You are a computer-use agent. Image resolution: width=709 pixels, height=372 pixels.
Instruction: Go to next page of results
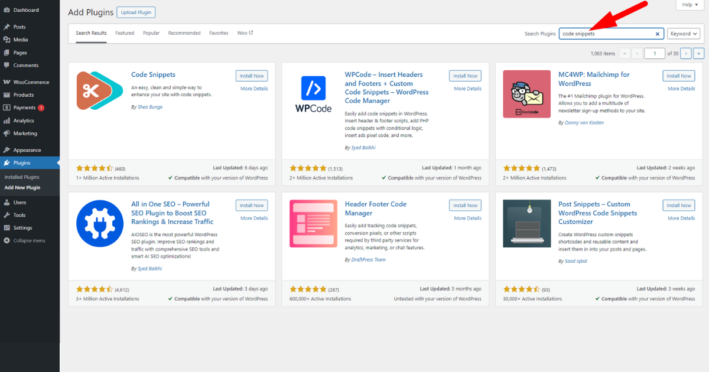[x=686, y=53]
